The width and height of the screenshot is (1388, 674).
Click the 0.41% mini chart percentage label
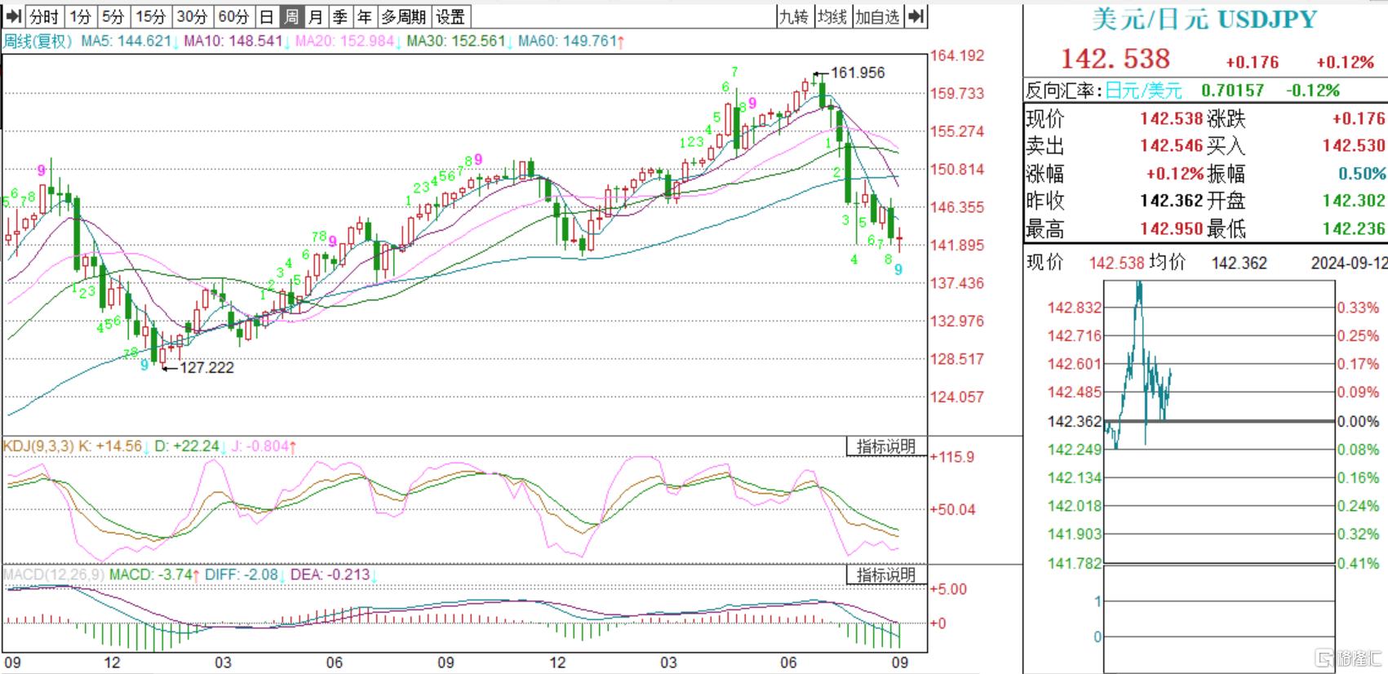pos(1358,563)
